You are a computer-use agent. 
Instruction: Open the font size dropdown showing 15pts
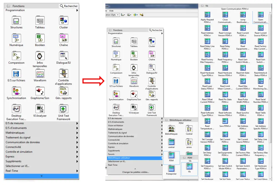118,15
